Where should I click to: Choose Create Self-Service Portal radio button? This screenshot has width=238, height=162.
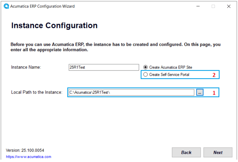[x=145, y=75]
